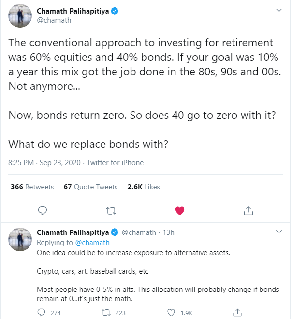Click the reply icon on main tweet
The width and height of the screenshot is (291, 319).
[43, 211]
